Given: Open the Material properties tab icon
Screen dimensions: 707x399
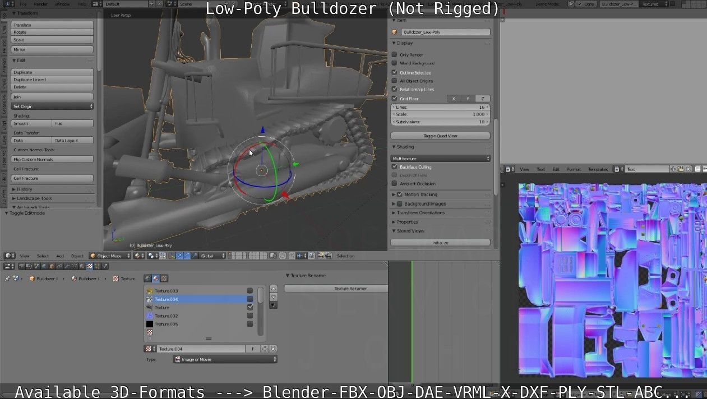Looking at the screenshot, I should [82, 266].
